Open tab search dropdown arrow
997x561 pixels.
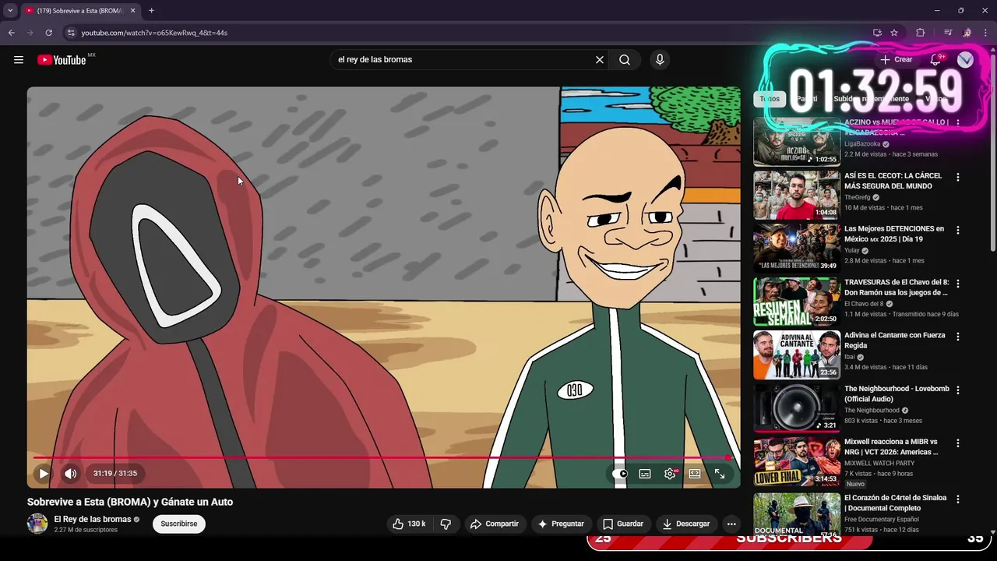pos(10,11)
